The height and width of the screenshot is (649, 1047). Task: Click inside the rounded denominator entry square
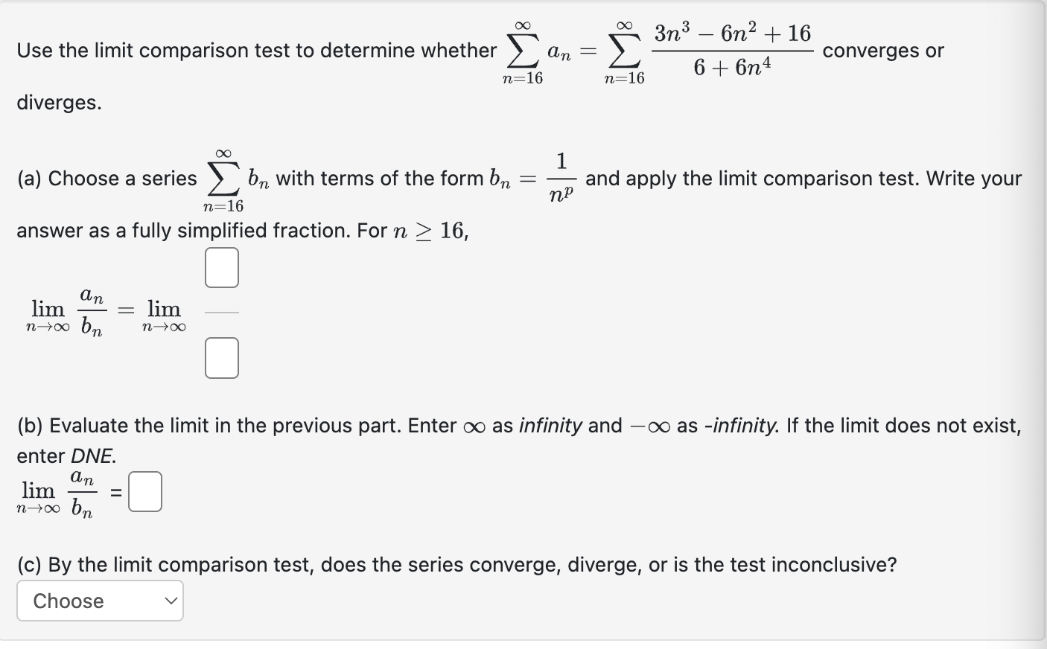click(x=221, y=357)
